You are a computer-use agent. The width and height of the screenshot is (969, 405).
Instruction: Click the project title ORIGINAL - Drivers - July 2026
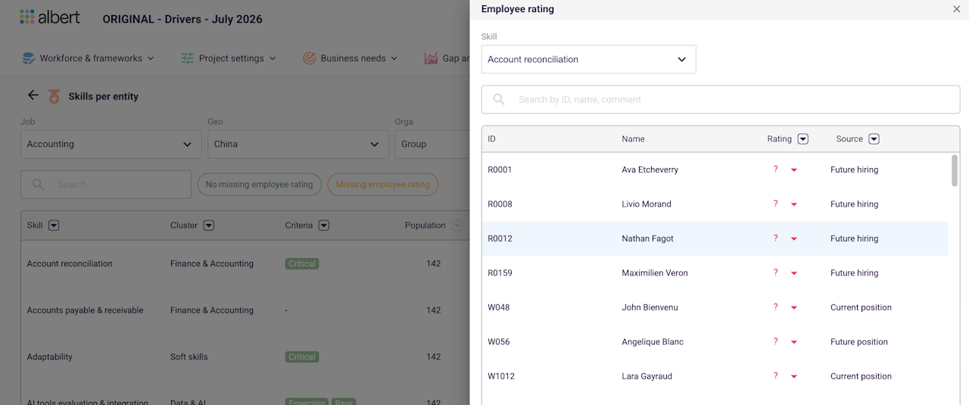[x=182, y=20]
